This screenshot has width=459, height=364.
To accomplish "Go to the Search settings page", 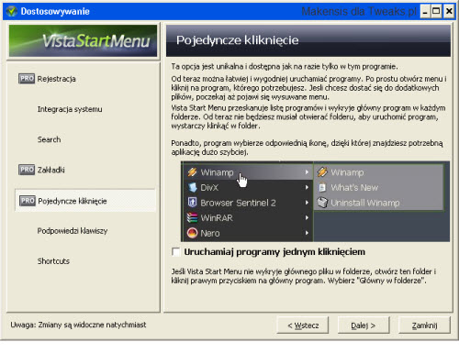I will pos(49,139).
